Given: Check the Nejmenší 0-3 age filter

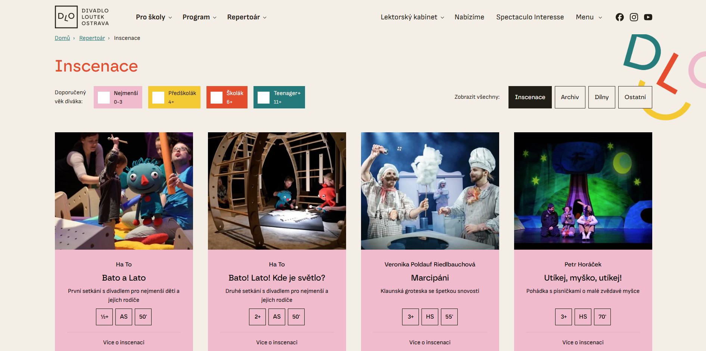Looking at the screenshot, I should click(104, 98).
